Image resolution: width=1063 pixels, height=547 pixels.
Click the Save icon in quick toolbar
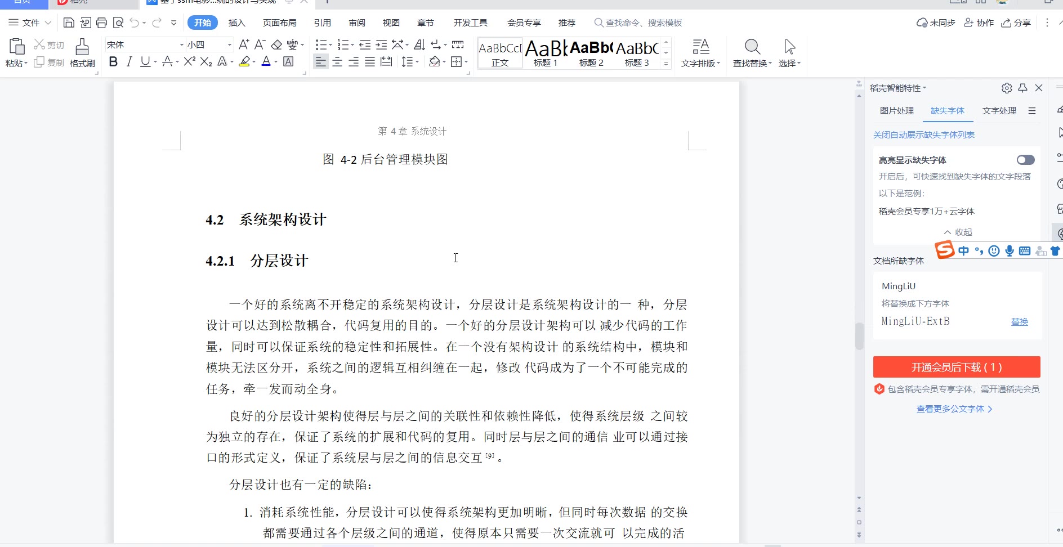point(69,23)
